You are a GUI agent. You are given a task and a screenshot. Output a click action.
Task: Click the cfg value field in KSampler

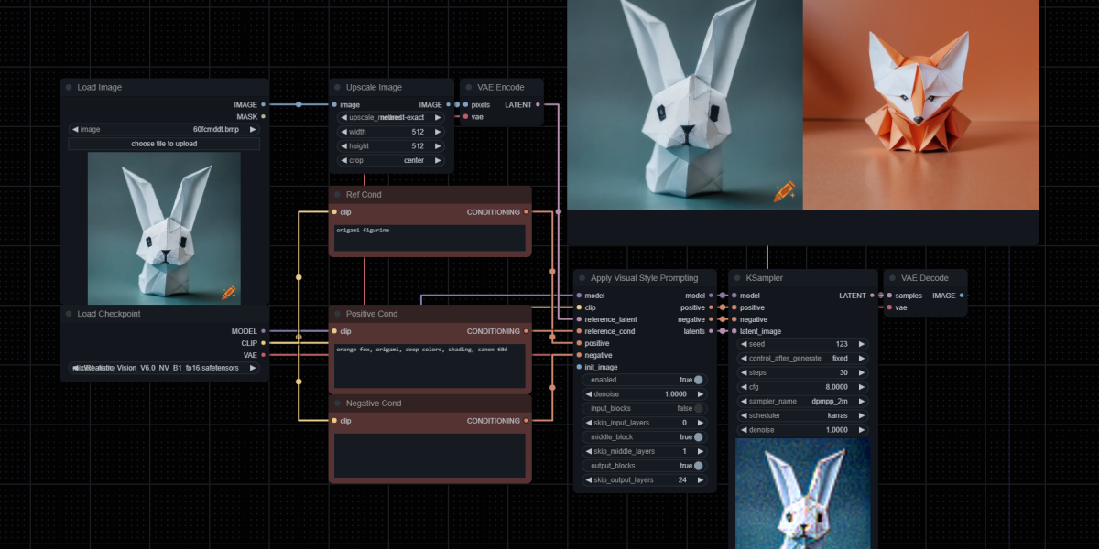(802, 387)
